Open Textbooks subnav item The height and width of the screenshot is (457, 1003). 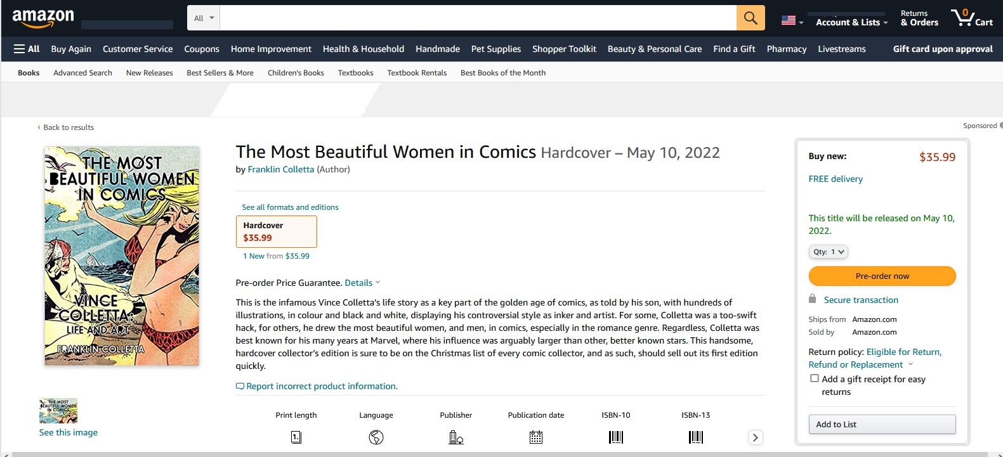(x=356, y=73)
